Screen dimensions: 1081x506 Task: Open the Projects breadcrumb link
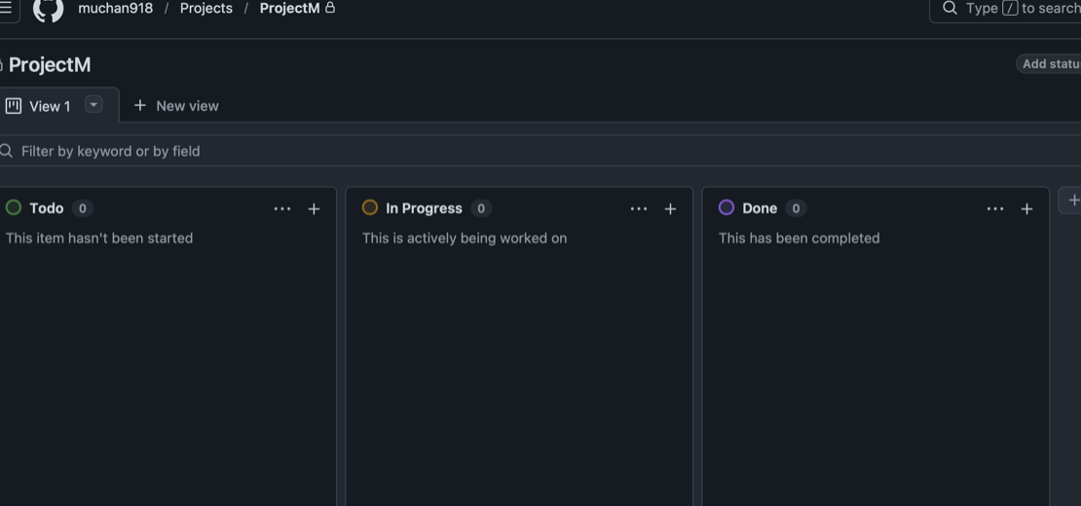click(206, 8)
